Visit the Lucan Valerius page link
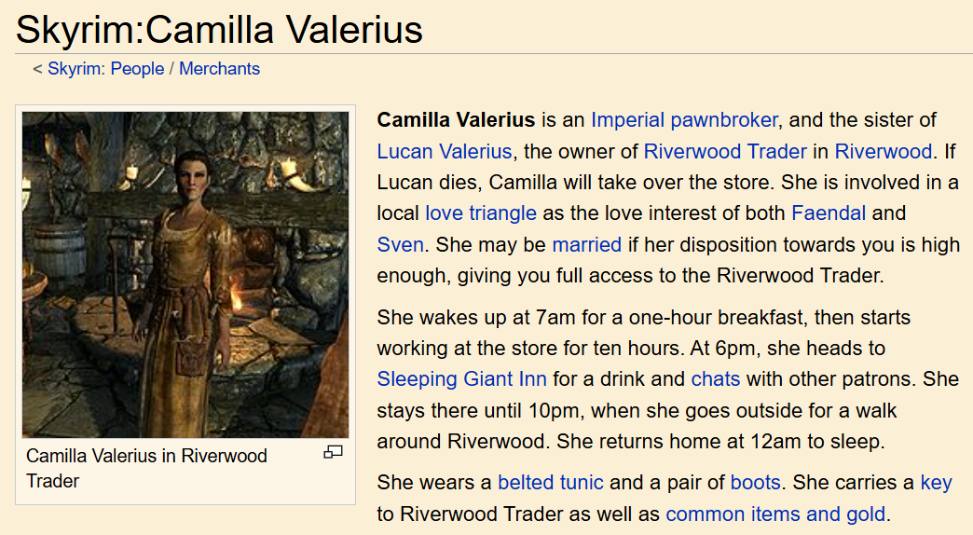This screenshot has height=535, width=973. tap(445, 151)
